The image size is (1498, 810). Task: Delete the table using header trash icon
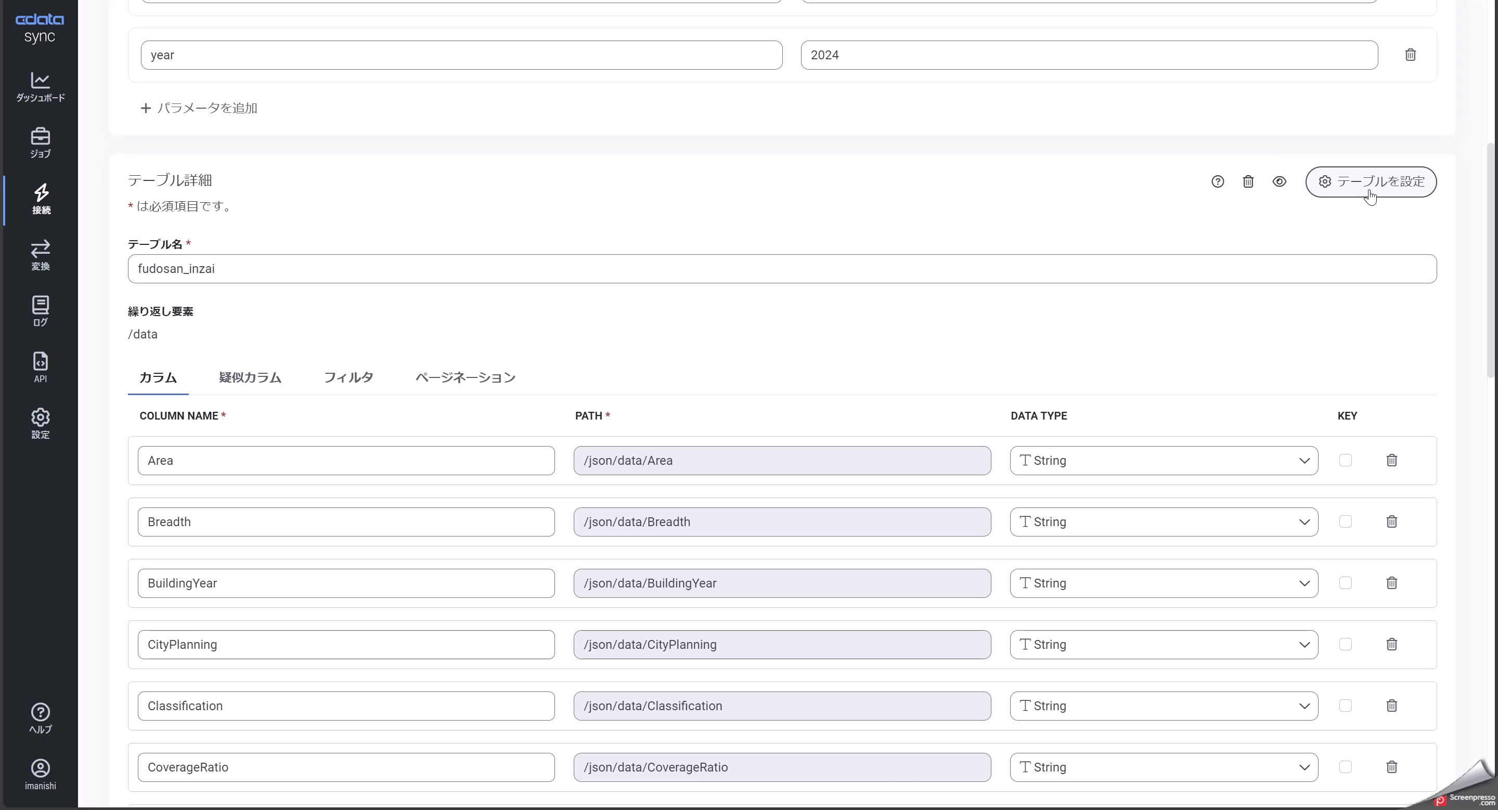pyautogui.click(x=1248, y=182)
